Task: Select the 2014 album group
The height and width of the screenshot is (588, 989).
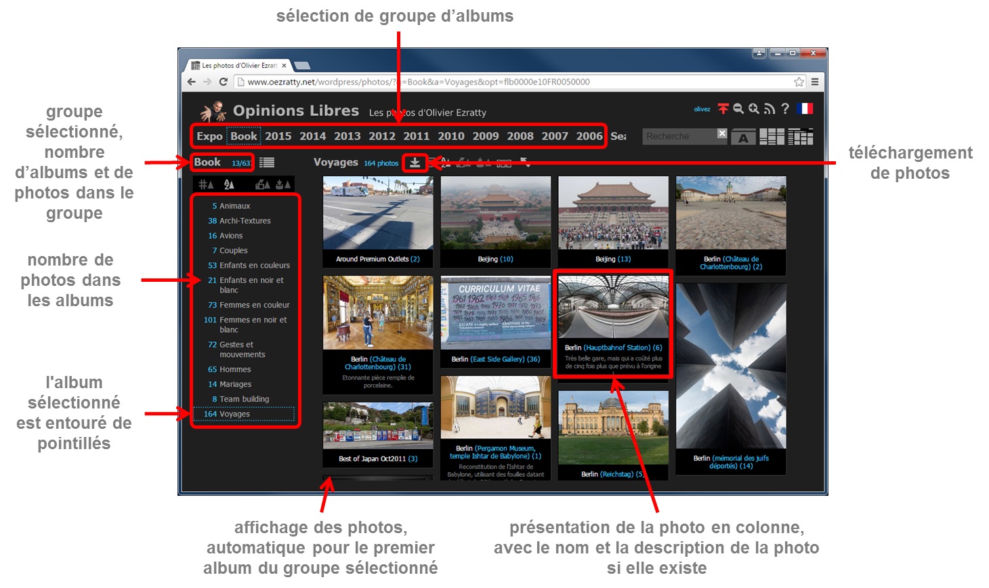Action: 313,136
